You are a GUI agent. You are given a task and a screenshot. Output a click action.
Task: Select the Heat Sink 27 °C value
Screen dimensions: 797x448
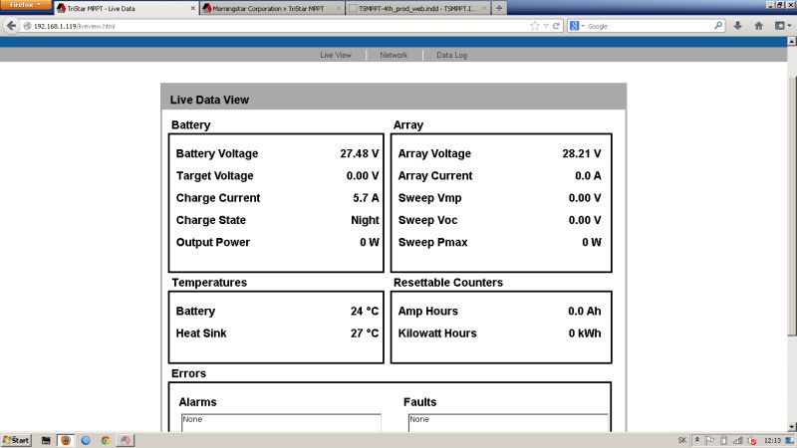click(x=365, y=334)
